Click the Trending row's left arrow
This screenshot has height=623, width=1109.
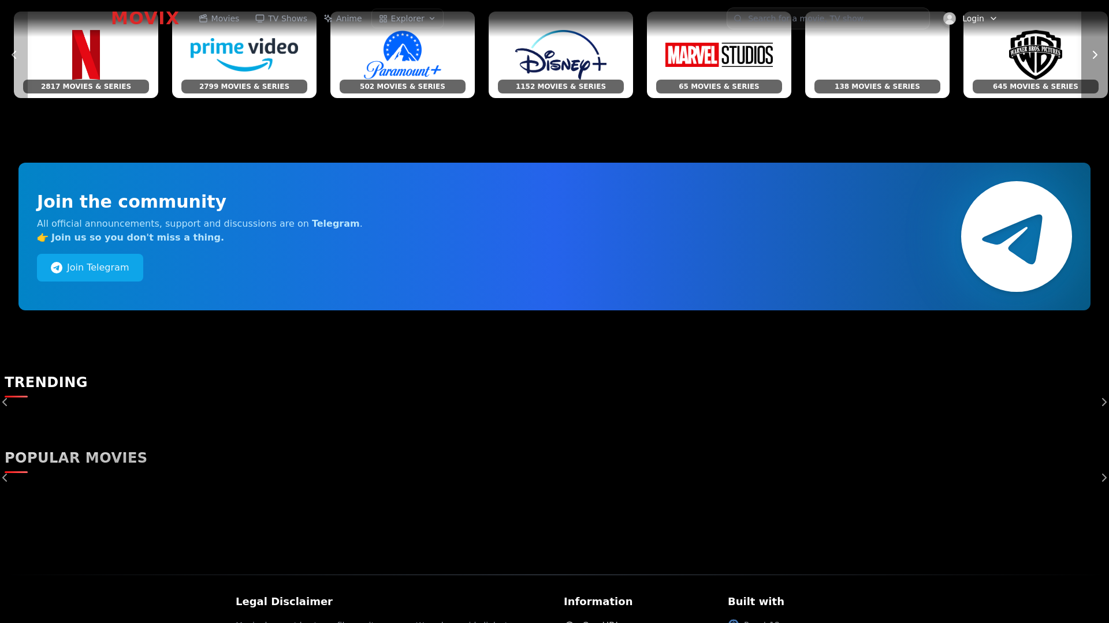pos(5,402)
